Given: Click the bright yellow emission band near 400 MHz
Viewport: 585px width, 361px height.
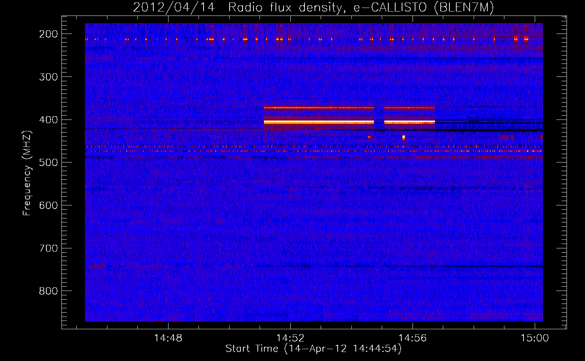Looking at the screenshot, I should pyautogui.click(x=319, y=123).
